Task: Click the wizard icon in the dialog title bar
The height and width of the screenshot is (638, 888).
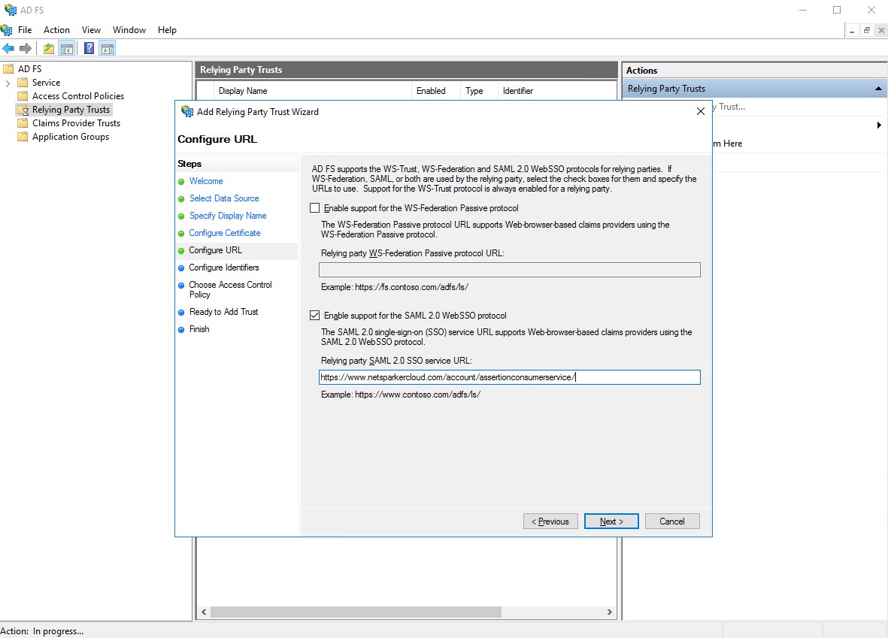Action: [186, 111]
